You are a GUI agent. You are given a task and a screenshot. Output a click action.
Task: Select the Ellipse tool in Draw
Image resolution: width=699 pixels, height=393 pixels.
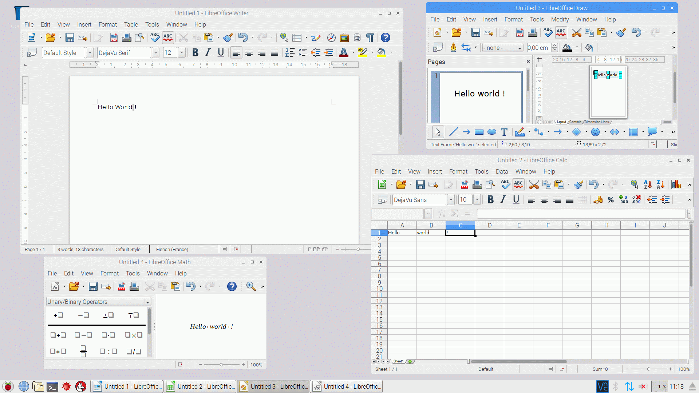(x=491, y=132)
